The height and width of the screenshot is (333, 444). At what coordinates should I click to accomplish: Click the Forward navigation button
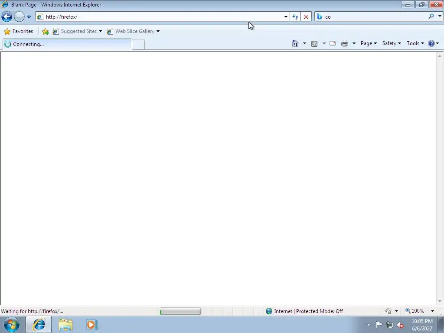pos(19,17)
